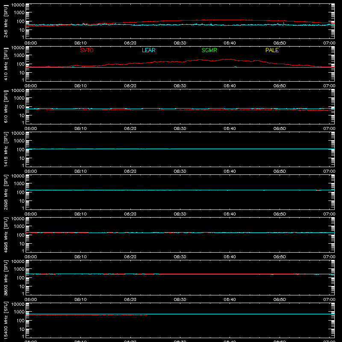342x342 pixels.
Task: Click the 06:00 tick label of the 245 MHz plot
Action: (x=31, y=43)
